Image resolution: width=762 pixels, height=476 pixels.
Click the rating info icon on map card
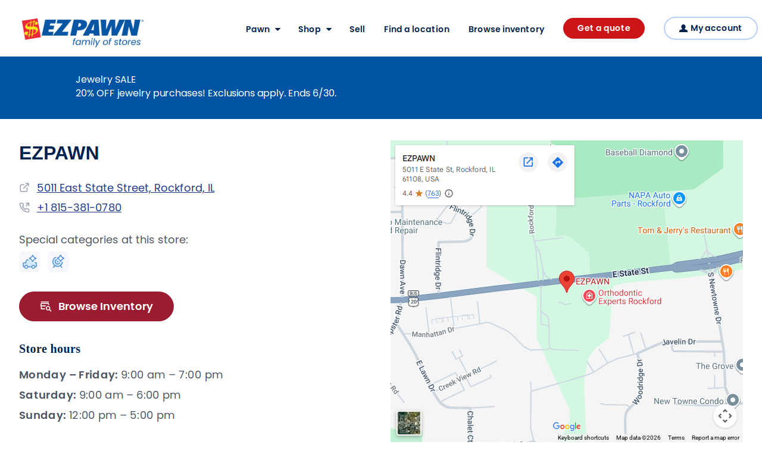[449, 193]
